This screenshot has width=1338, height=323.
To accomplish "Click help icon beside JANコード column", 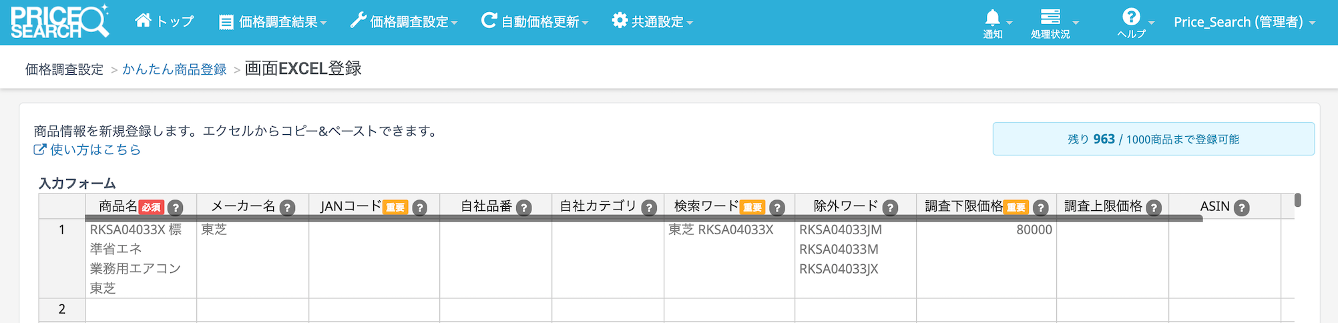I will [x=420, y=208].
